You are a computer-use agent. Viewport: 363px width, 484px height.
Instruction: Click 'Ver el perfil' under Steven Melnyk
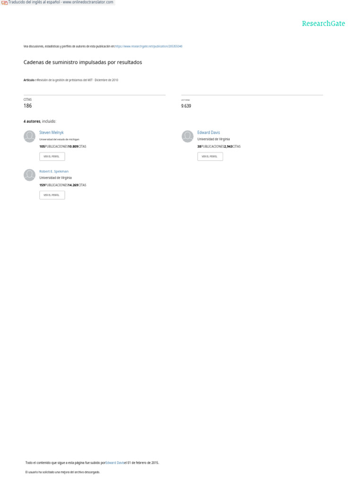(x=52, y=156)
